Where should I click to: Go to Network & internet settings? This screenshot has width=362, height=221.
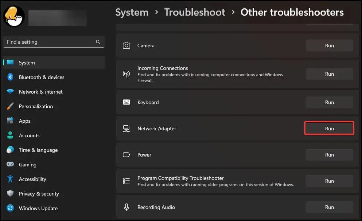pyautogui.click(x=54, y=92)
